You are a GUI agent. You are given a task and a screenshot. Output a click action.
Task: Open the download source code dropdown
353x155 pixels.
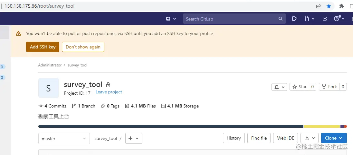[x=310, y=138]
